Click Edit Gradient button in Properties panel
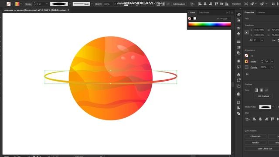Image resolution: width=279 pixels, height=157 pixels. click(263, 96)
